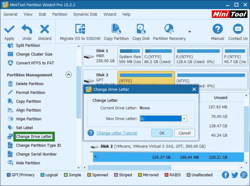Open the Partition menu

[60, 14]
